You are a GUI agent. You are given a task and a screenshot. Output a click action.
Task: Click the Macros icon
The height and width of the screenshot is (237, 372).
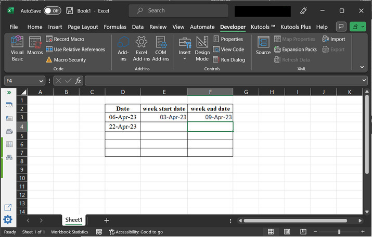pyautogui.click(x=35, y=47)
